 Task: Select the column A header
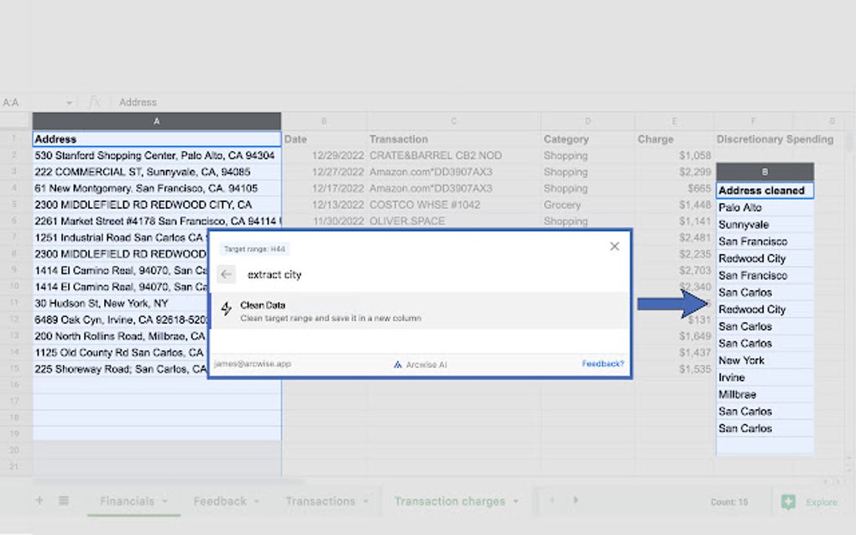tap(156, 120)
